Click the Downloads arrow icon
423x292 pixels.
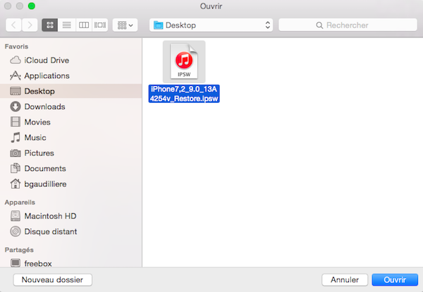pos(16,106)
